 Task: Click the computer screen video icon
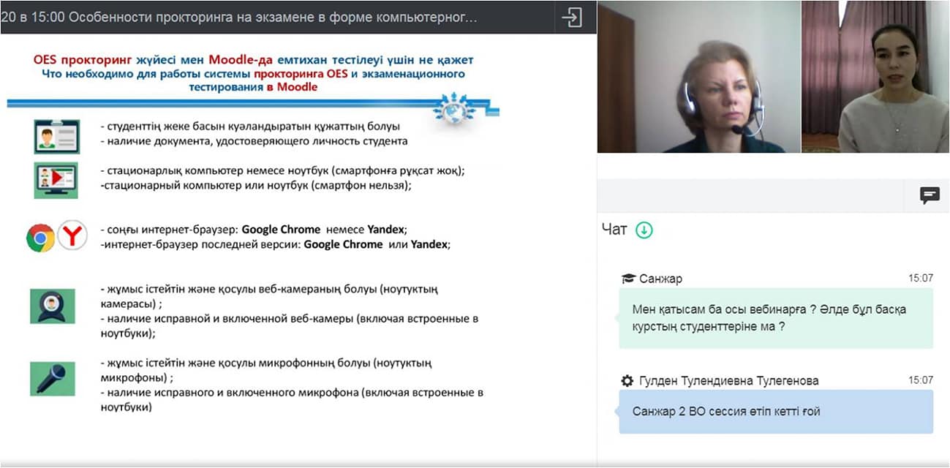click(x=56, y=181)
